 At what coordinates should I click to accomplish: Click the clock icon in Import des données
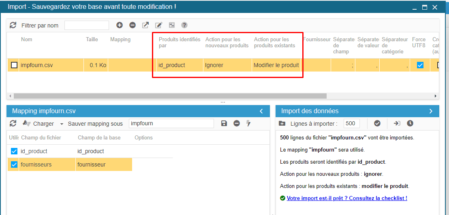point(410,123)
